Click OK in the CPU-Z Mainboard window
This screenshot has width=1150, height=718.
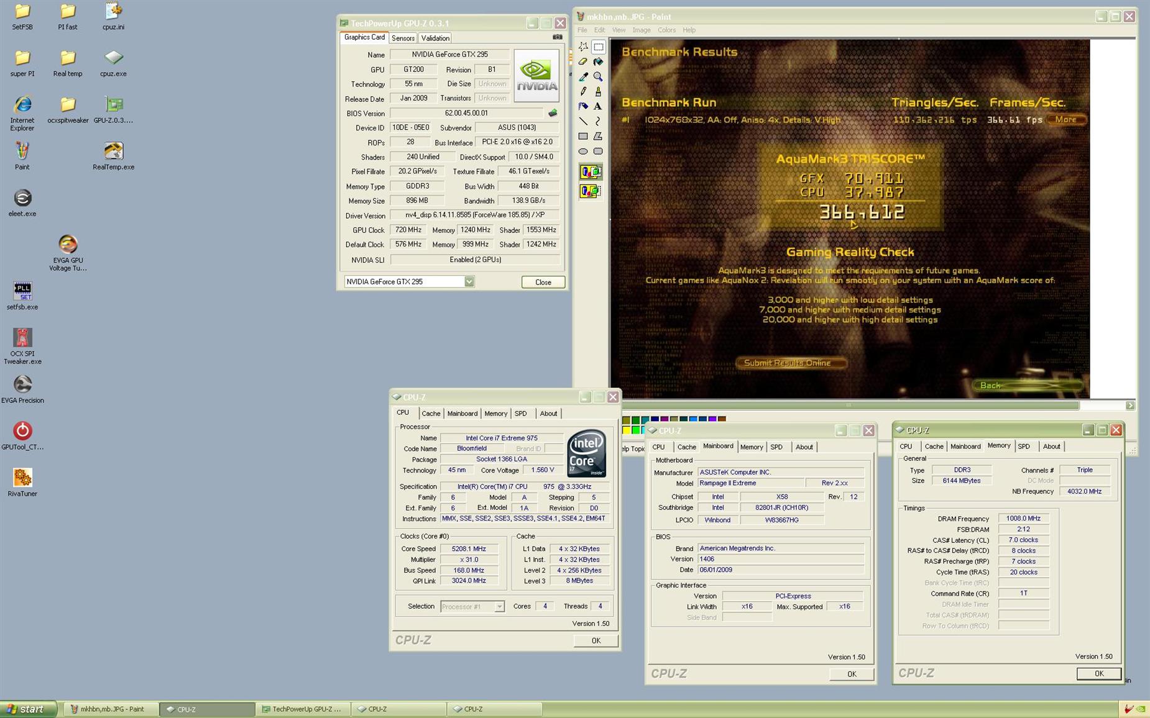[852, 674]
